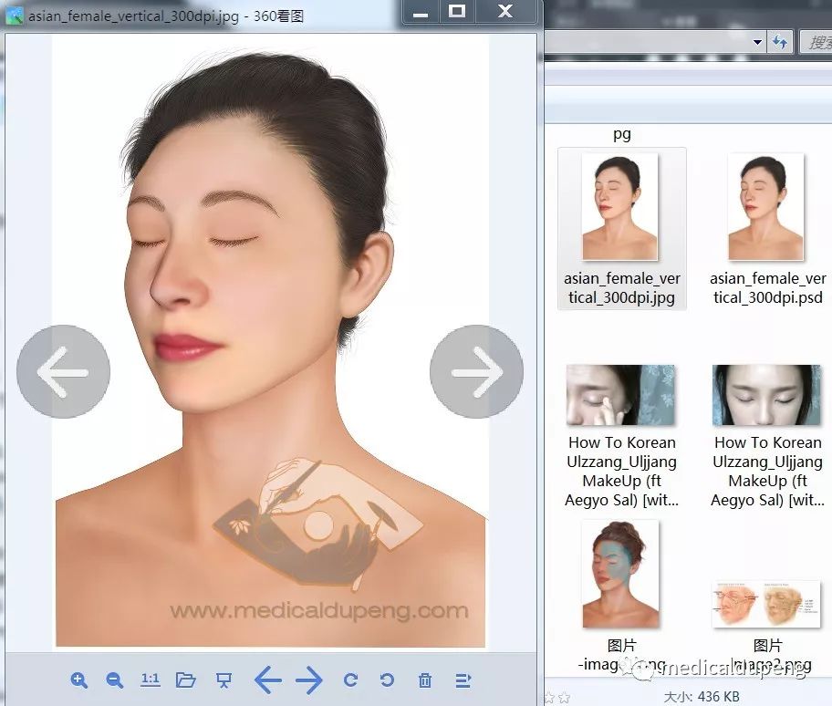Select the 图片2.png thumbnail
832x706 pixels.
pos(766,602)
